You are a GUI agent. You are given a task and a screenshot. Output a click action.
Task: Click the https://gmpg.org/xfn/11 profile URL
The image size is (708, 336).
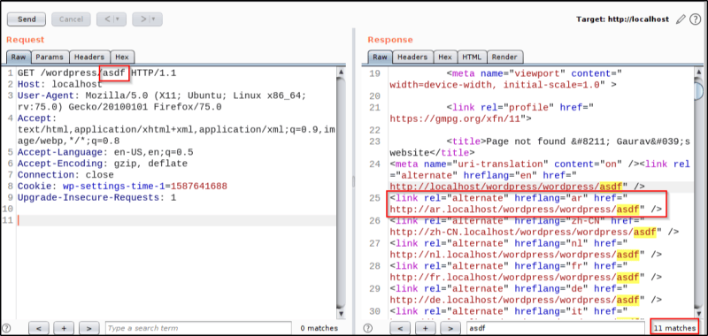coord(455,119)
